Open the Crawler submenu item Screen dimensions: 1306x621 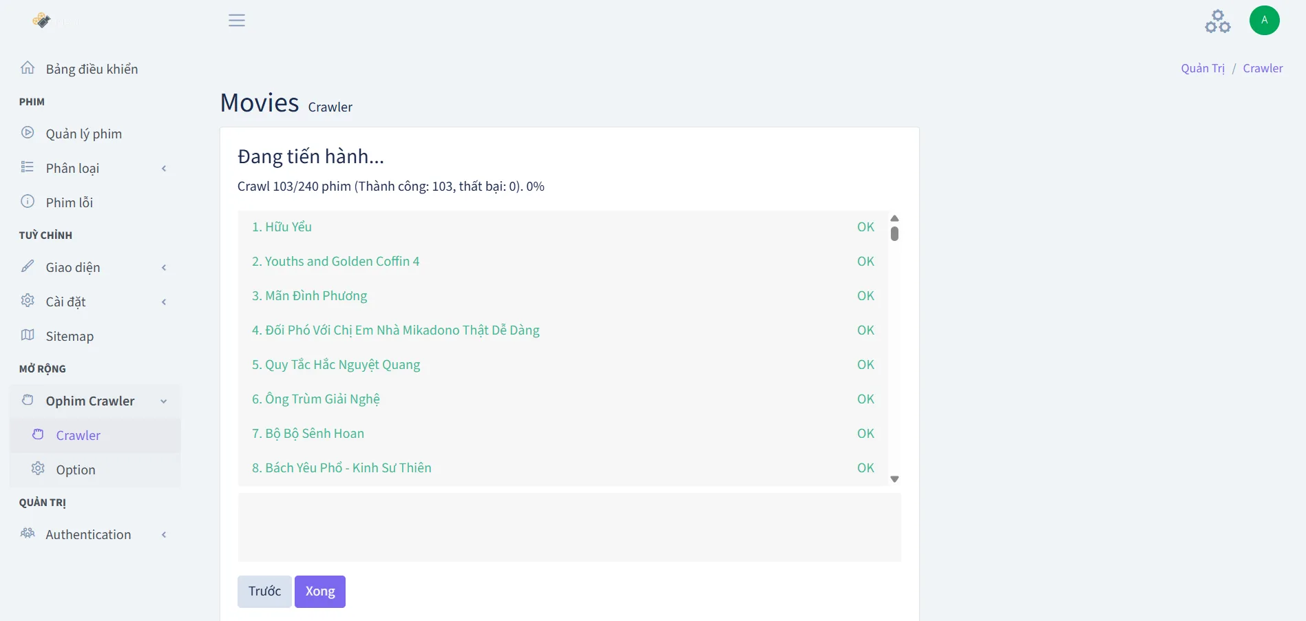point(78,436)
